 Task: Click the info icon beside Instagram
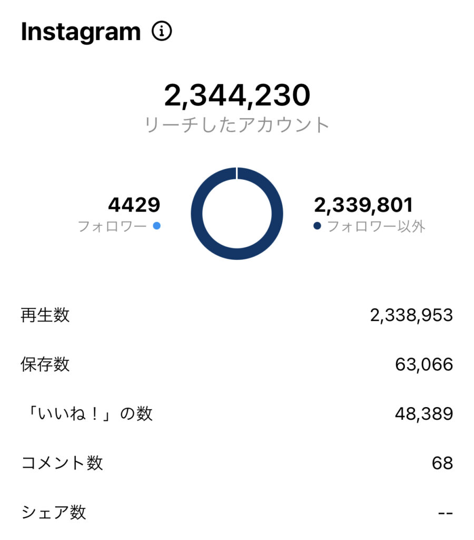pyautogui.click(x=162, y=32)
